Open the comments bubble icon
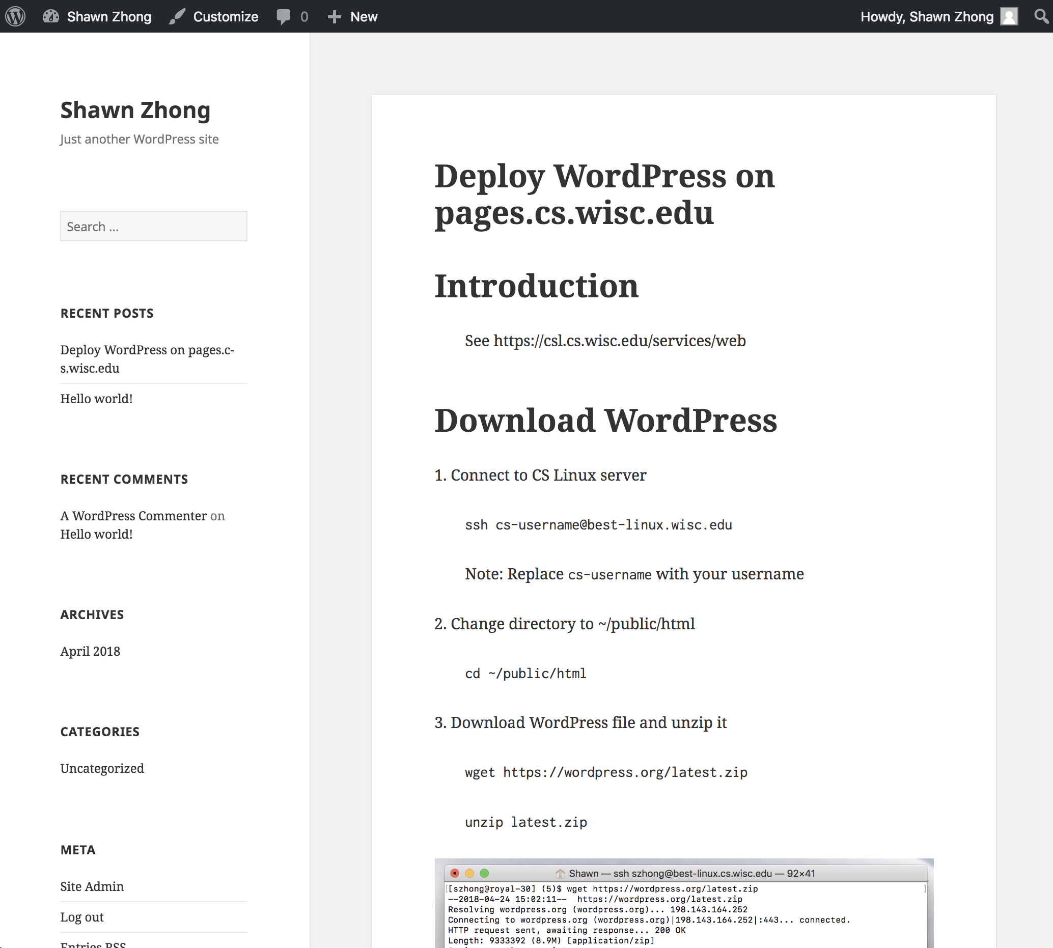The width and height of the screenshot is (1053, 948). (284, 16)
